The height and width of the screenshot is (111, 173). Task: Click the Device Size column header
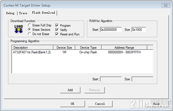pos(64,47)
